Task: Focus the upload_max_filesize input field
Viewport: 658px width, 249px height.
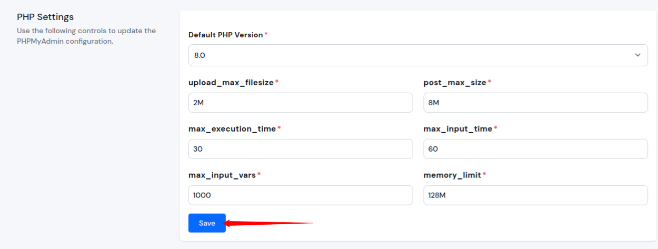Action: click(301, 103)
